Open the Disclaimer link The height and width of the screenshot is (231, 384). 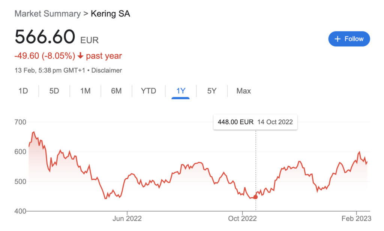[106, 71]
